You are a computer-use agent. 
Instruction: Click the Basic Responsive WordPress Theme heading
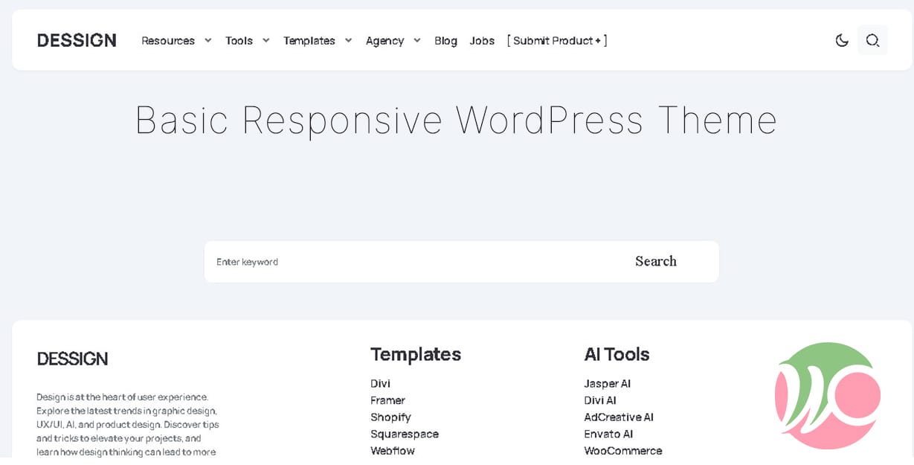point(456,120)
